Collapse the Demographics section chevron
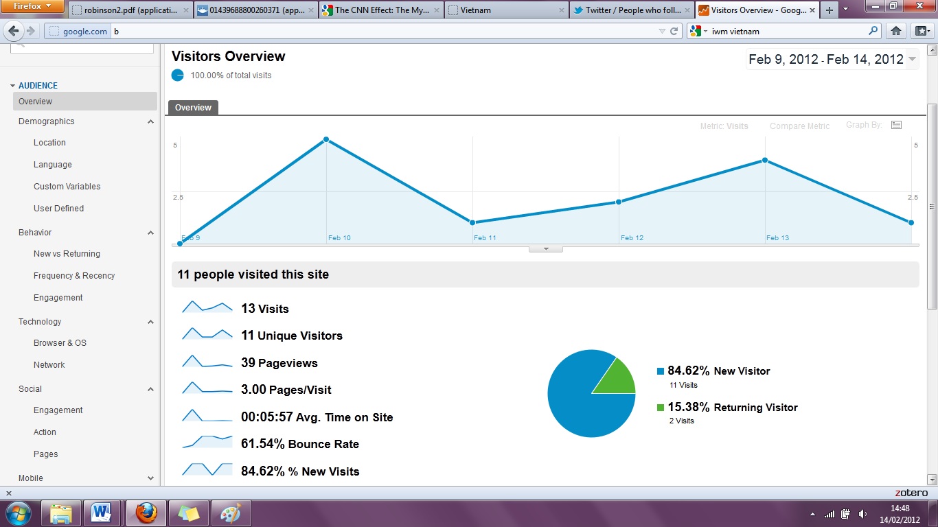 coord(151,121)
